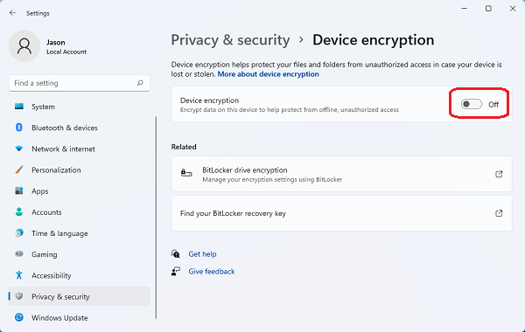
Task: Click the sidebar vertical scrollbar
Action: click(156, 218)
